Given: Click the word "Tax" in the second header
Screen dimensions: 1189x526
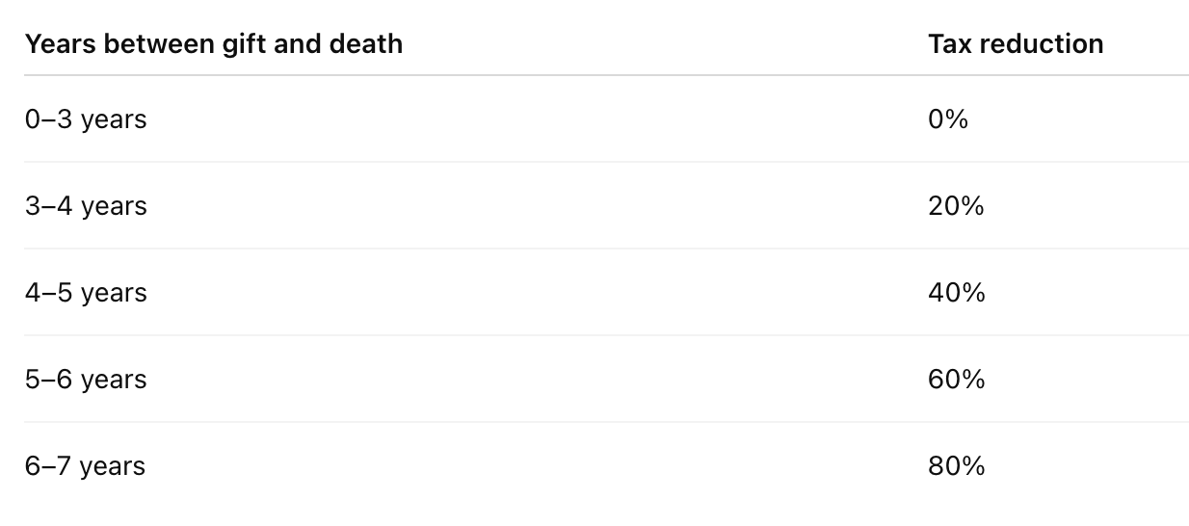Looking at the screenshot, I should coord(948,43).
